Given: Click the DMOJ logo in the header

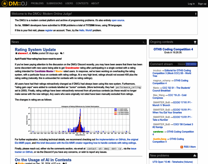Looking at the screenshot, I should (x=14, y=4).
